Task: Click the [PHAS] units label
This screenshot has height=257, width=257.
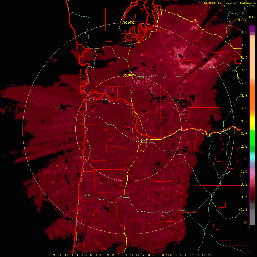Action: (241, 20)
